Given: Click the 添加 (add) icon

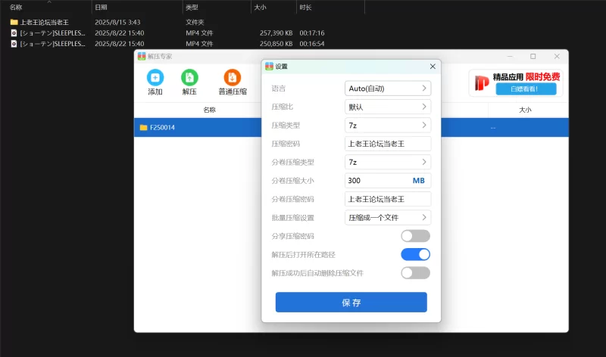Looking at the screenshot, I should [x=155, y=78].
